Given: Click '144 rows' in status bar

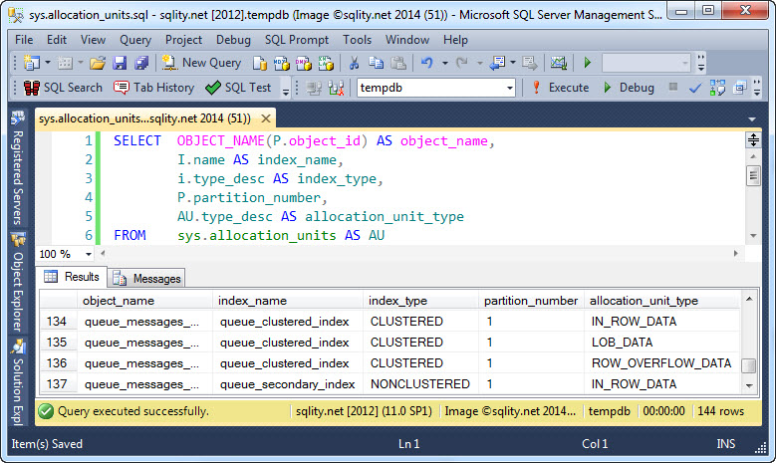Looking at the screenshot, I should 720,411.
